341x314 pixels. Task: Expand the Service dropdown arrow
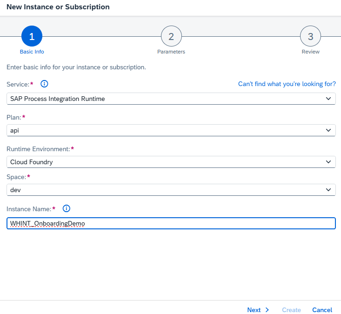pos(329,99)
